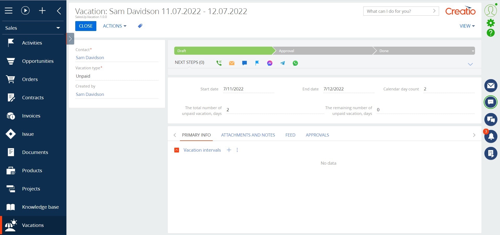This screenshot has height=235, width=500.
Task: Click total unpaid vacation days field
Action: coord(275,110)
